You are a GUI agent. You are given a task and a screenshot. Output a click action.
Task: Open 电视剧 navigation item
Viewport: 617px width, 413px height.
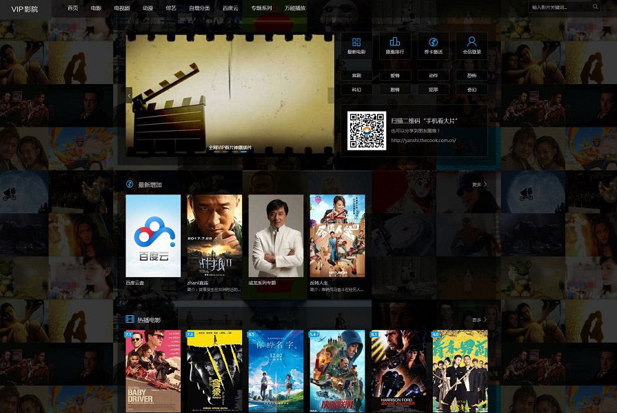122,8
